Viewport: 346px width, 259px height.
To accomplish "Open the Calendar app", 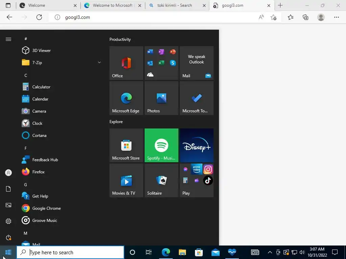I will click(x=62, y=99).
